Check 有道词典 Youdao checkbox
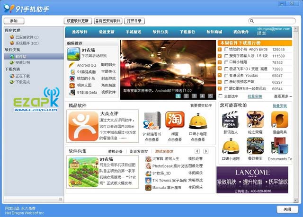303x217 pixels. coord(226,76)
